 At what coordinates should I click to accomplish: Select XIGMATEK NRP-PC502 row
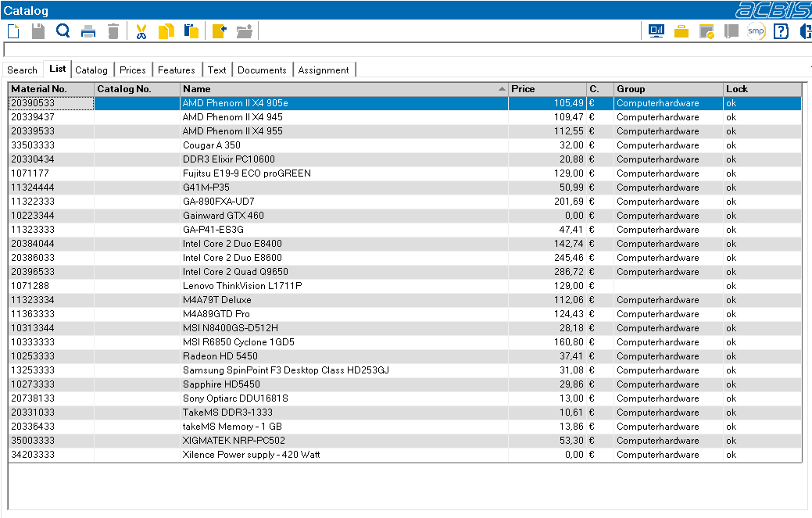(405, 441)
